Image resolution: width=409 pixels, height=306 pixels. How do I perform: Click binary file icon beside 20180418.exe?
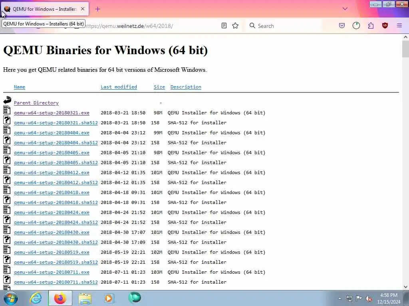tap(7, 190)
